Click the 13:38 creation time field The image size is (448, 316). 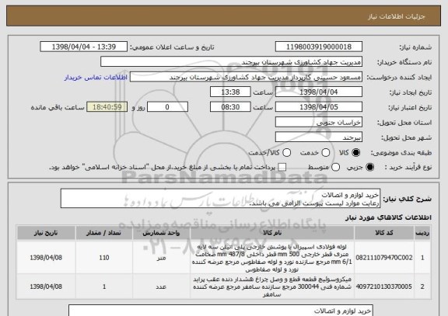click(230, 92)
